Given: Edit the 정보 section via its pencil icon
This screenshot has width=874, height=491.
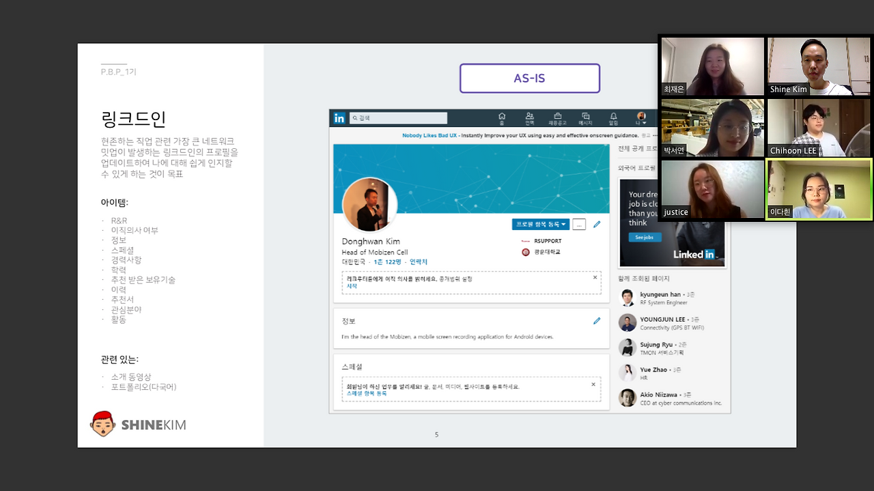Looking at the screenshot, I should pyautogui.click(x=597, y=321).
